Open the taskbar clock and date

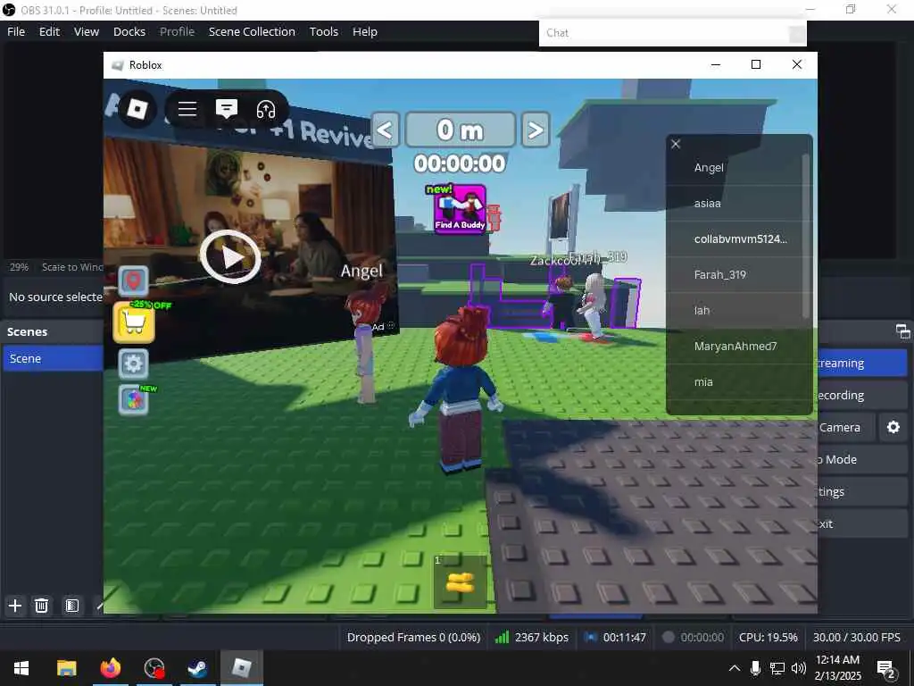point(837,668)
